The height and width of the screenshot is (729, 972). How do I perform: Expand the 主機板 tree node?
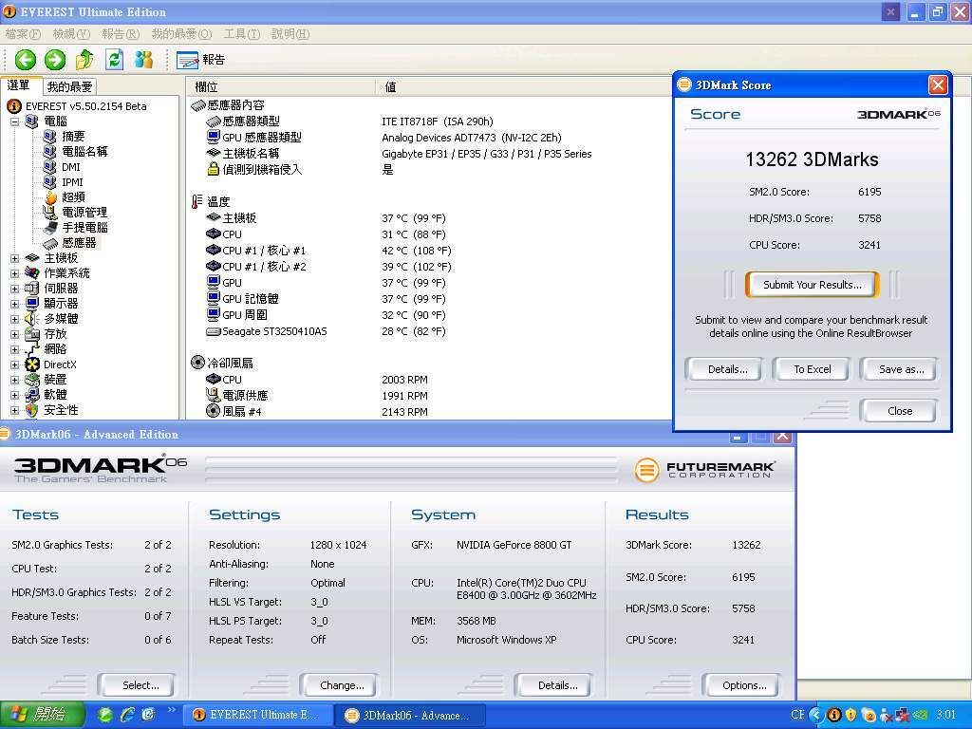pyautogui.click(x=15, y=258)
